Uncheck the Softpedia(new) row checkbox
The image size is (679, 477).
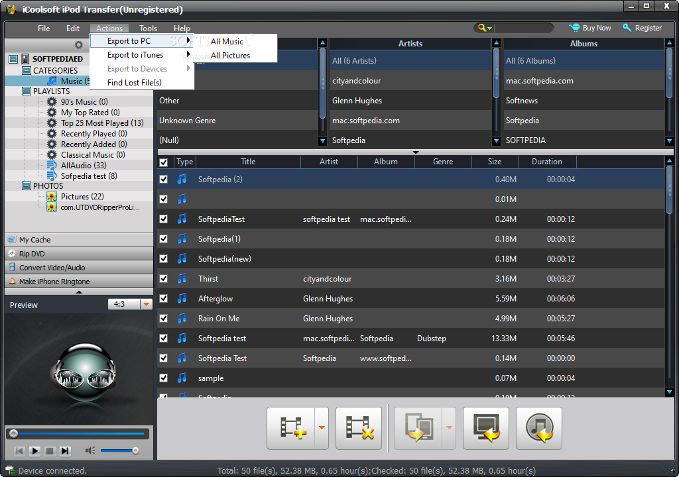pos(164,259)
